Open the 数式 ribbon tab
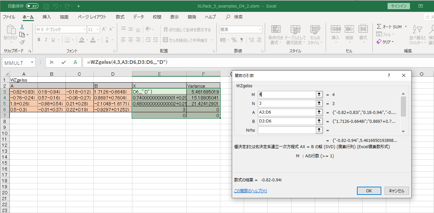Image resolution: width=434 pixels, height=213 pixels. coord(120,17)
